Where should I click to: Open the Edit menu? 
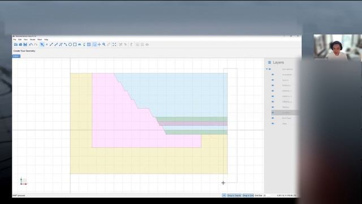(x=20, y=40)
